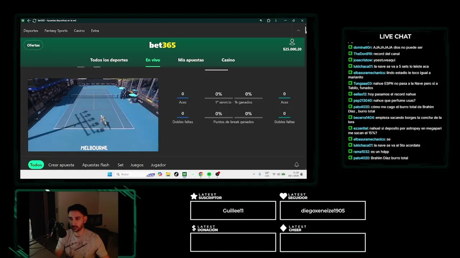Viewport: 460px width, 258px height.
Task: Click the bet365 taskbar app icon
Action: [x=185, y=174]
